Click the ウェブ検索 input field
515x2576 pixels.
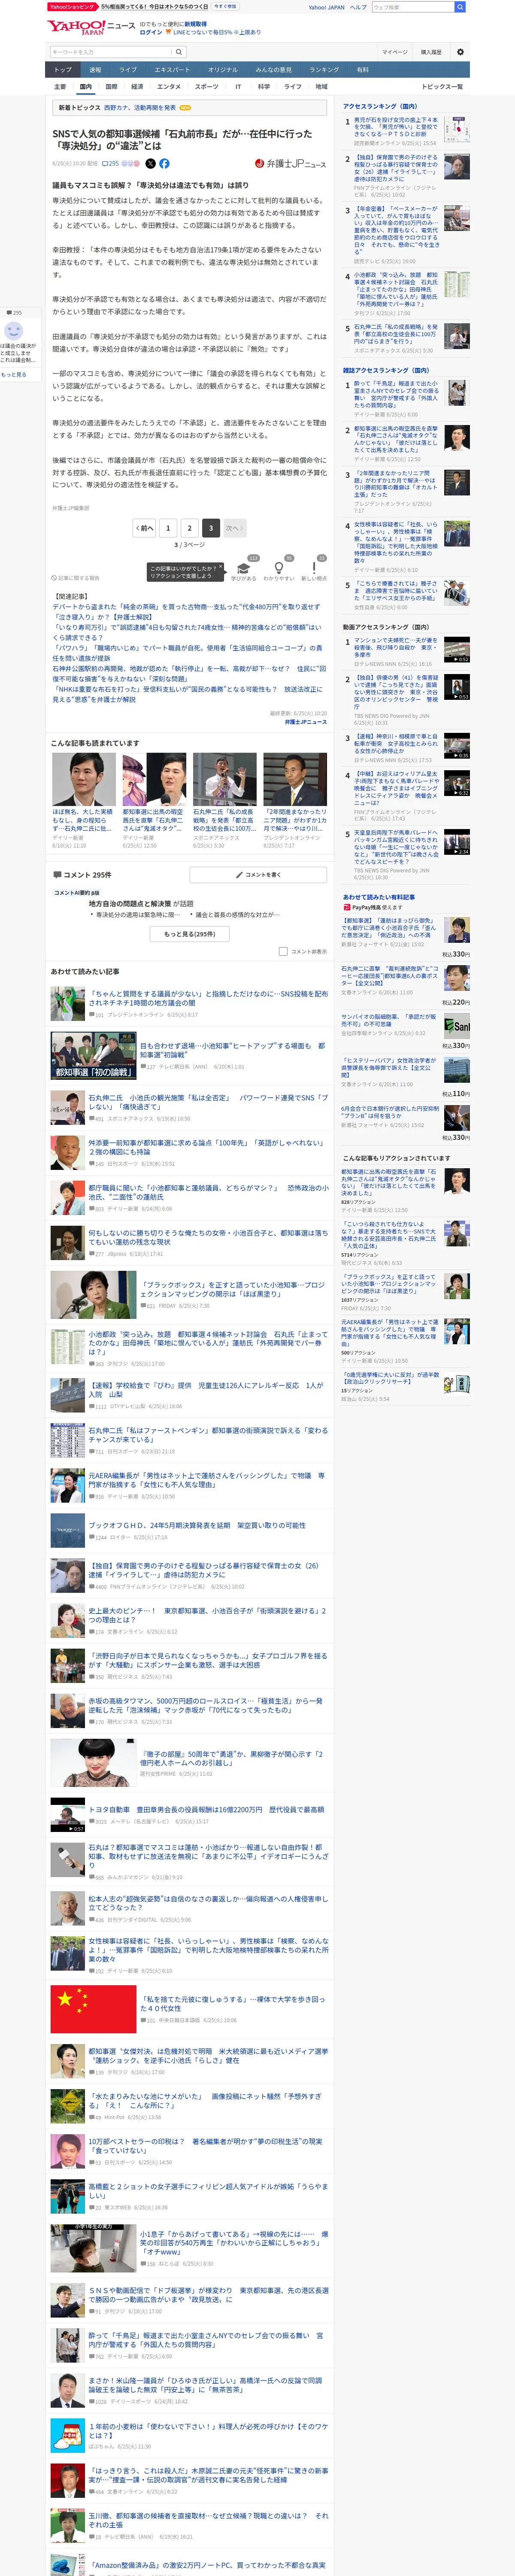(412, 7)
